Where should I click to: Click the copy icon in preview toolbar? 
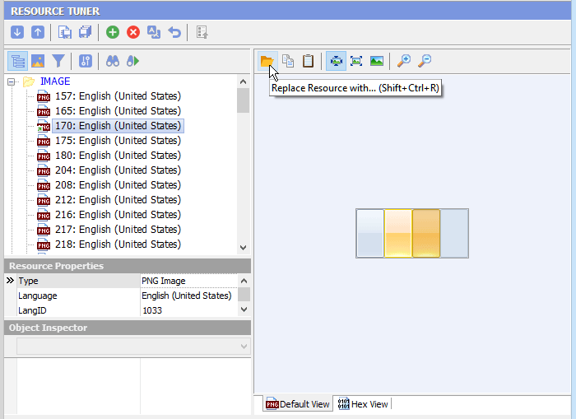click(288, 61)
